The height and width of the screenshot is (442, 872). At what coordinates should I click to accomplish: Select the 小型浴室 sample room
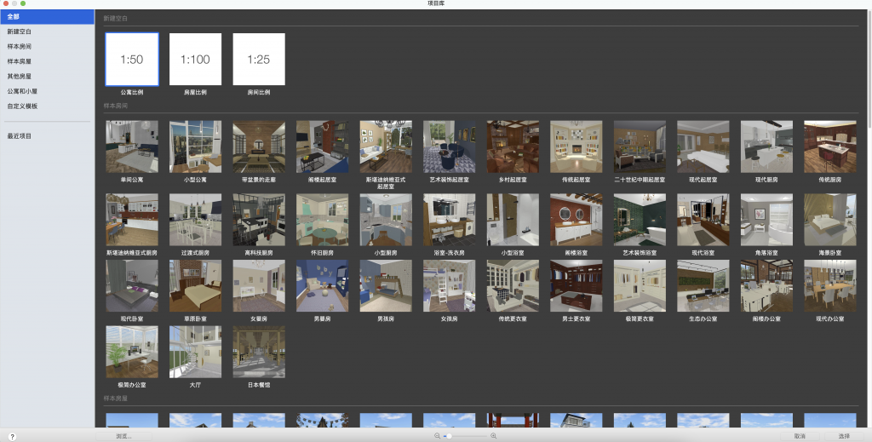point(513,220)
